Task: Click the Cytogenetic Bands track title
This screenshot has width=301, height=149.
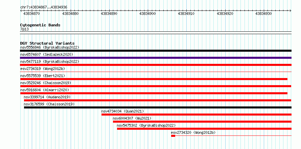Action: (40, 25)
